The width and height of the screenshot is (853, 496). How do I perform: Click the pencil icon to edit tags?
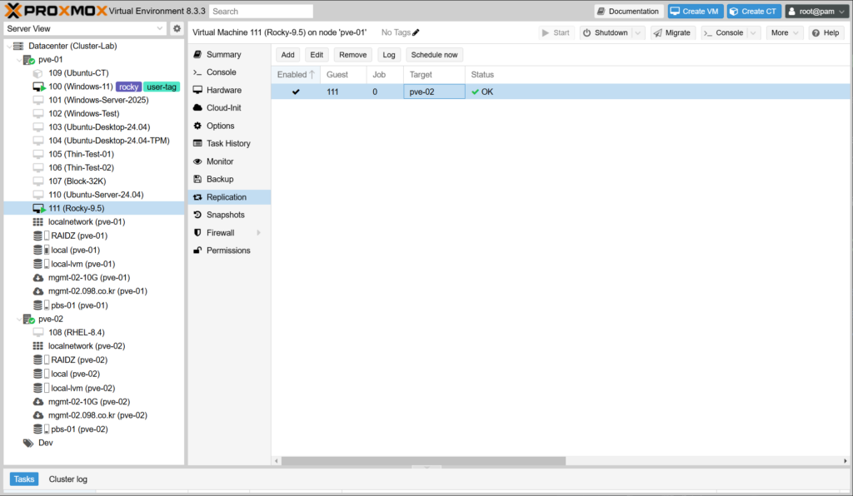[x=417, y=32]
